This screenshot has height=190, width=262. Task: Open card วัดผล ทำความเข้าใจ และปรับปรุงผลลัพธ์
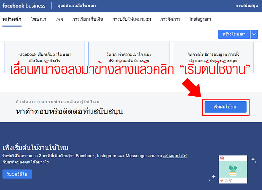(129, 57)
